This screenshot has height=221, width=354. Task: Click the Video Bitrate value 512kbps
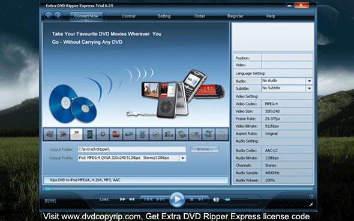click(272, 126)
